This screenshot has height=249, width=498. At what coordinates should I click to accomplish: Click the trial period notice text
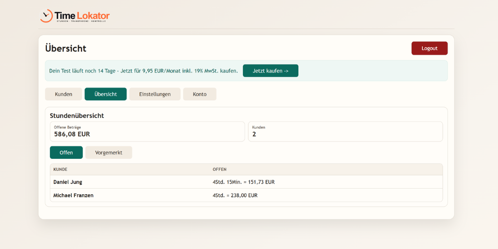click(143, 71)
